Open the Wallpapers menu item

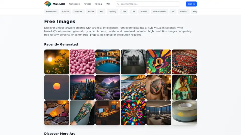(x=75, y=4)
